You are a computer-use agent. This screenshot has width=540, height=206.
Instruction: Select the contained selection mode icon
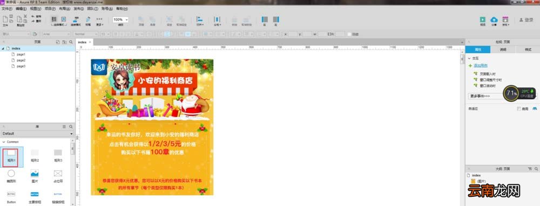pos(63,19)
